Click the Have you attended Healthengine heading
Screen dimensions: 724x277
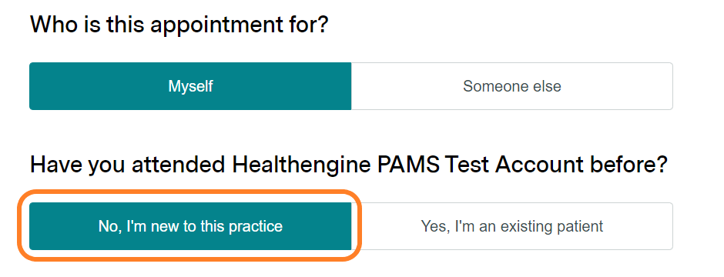[349, 165]
